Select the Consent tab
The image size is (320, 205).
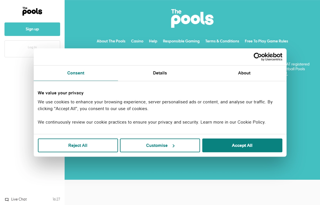coord(76,73)
